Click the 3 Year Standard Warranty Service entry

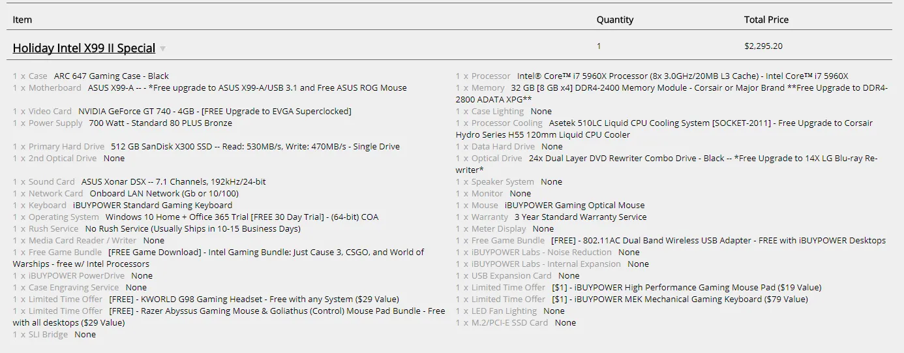pyautogui.click(x=580, y=217)
